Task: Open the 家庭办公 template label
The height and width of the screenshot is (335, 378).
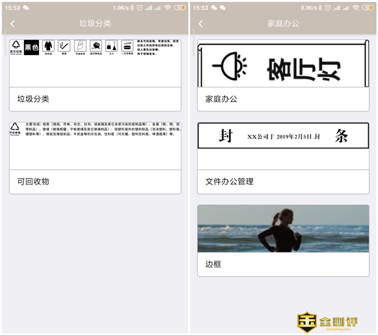Action: 283,99
